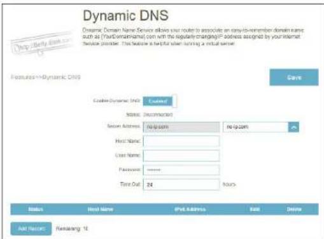Click the Save button
The height and width of the screenshot is (239, 324).
point(294,78)
